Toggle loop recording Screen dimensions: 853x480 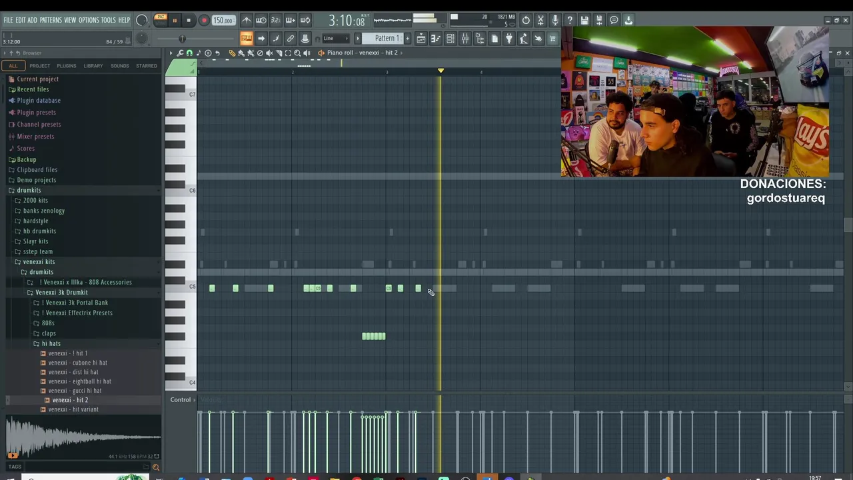coord(305,21)
